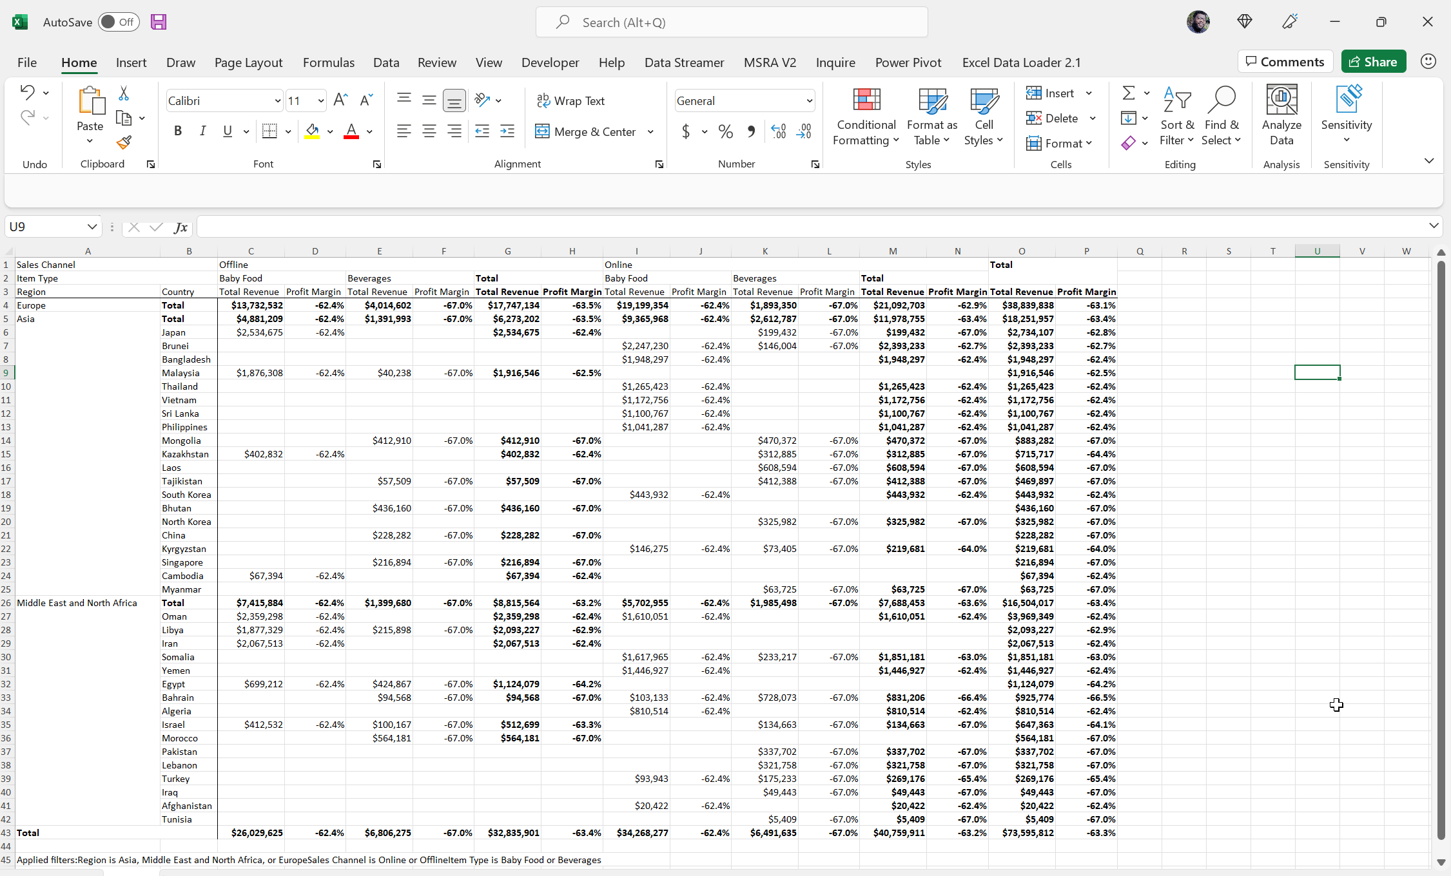Select the Data menu tab
The image size is (1451, 876).
tap(385, 62)
